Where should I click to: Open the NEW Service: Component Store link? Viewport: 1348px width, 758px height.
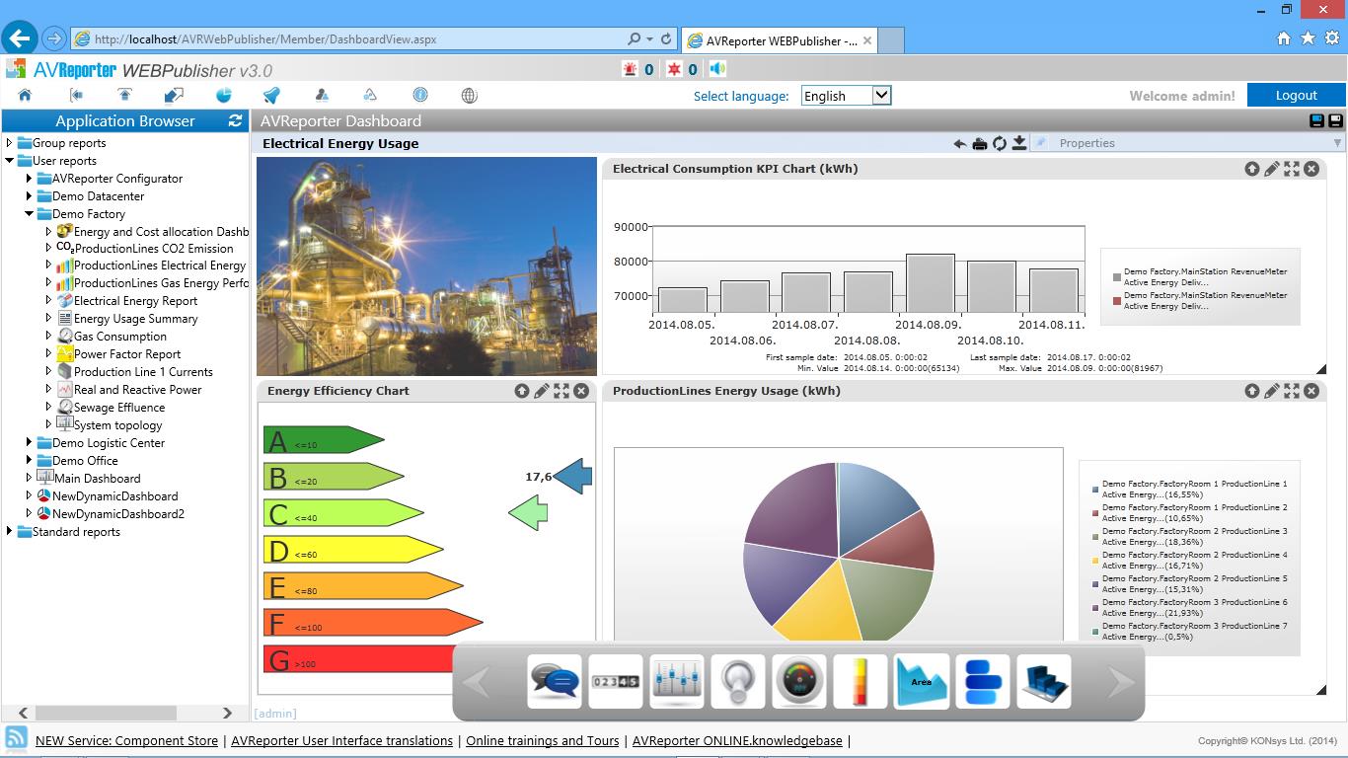pos(126,740)
